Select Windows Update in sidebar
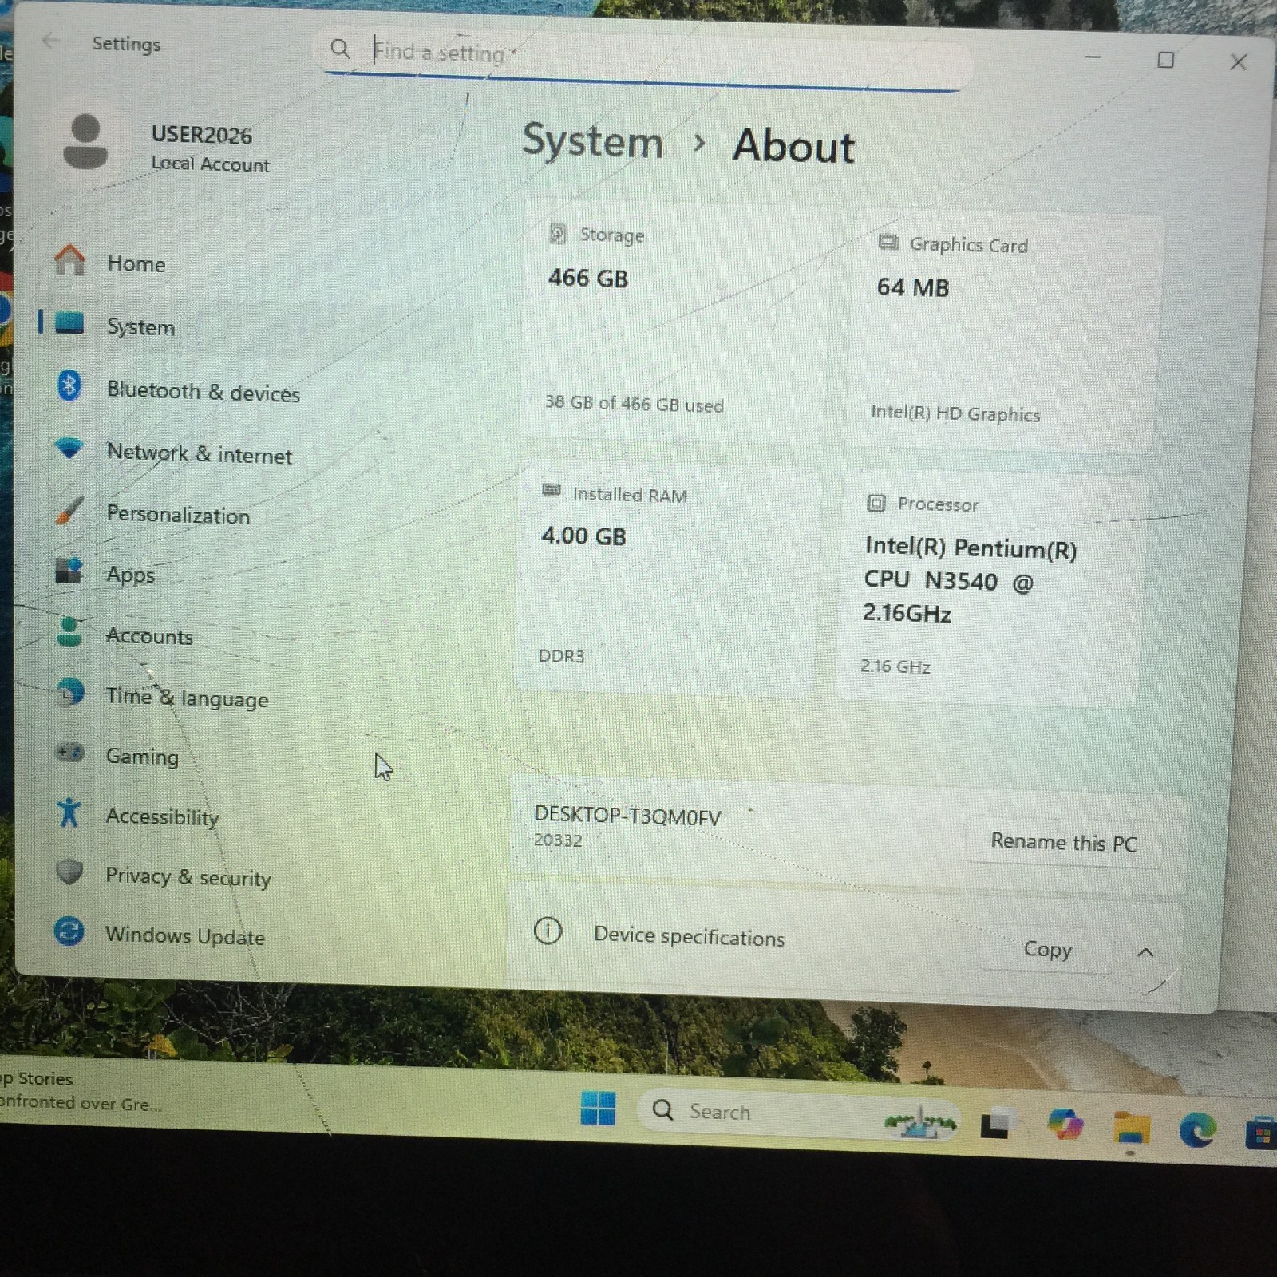This screenshot has width=1277, height=1277. click(x=184, y=935)
